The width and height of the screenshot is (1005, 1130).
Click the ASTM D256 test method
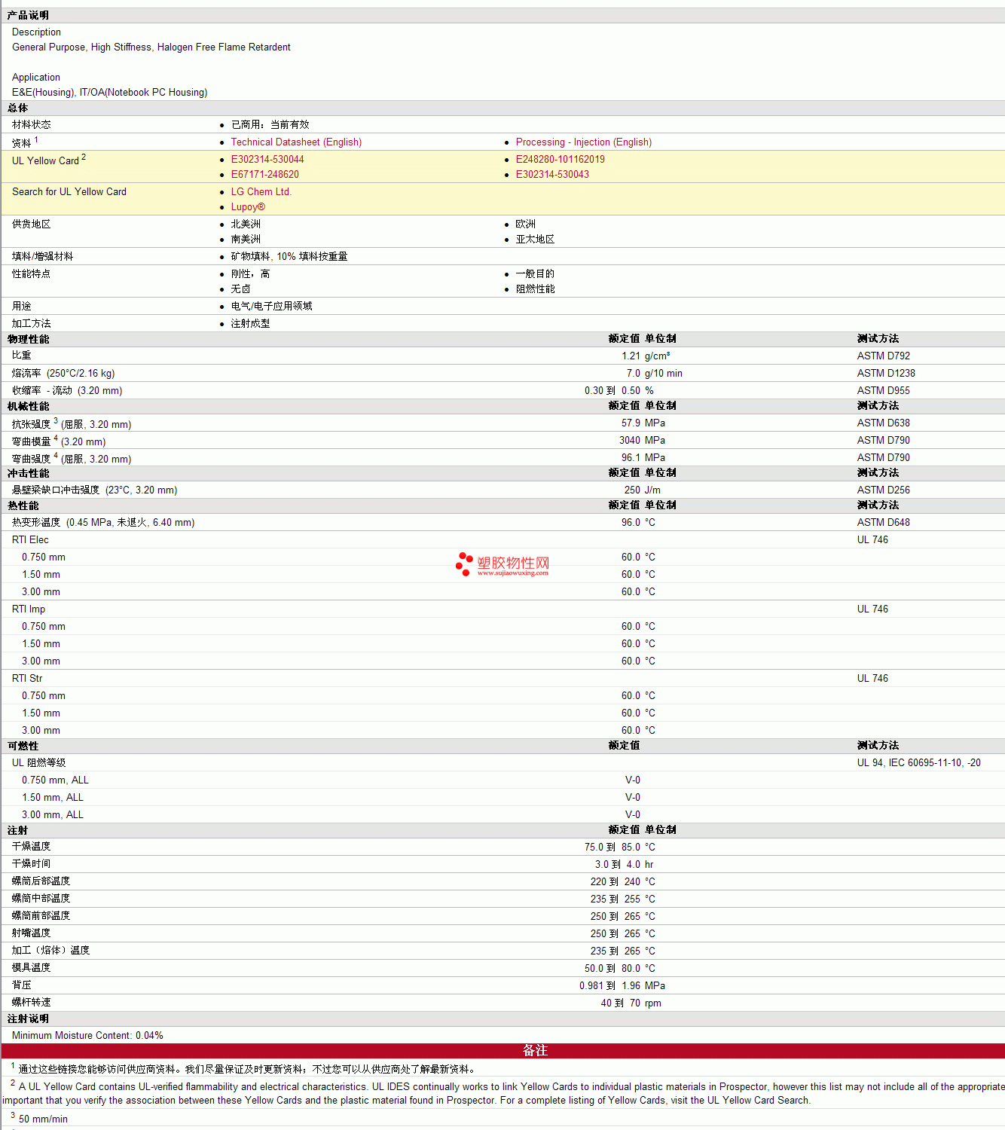point(883,490)
